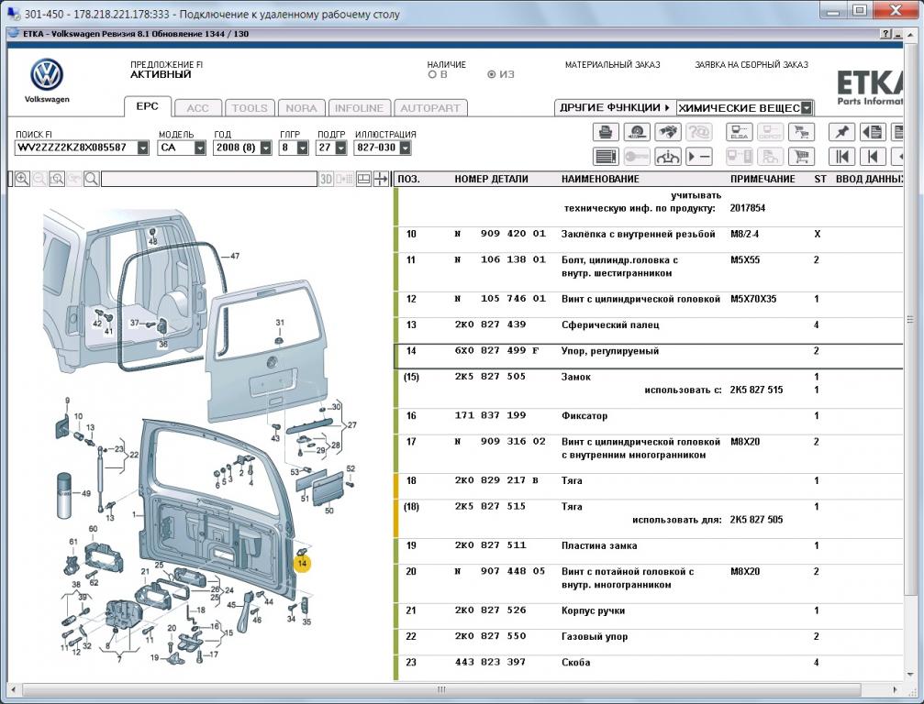Open the binoculars search tool
This screenshot has width=924, height=704.
(667, 132)
